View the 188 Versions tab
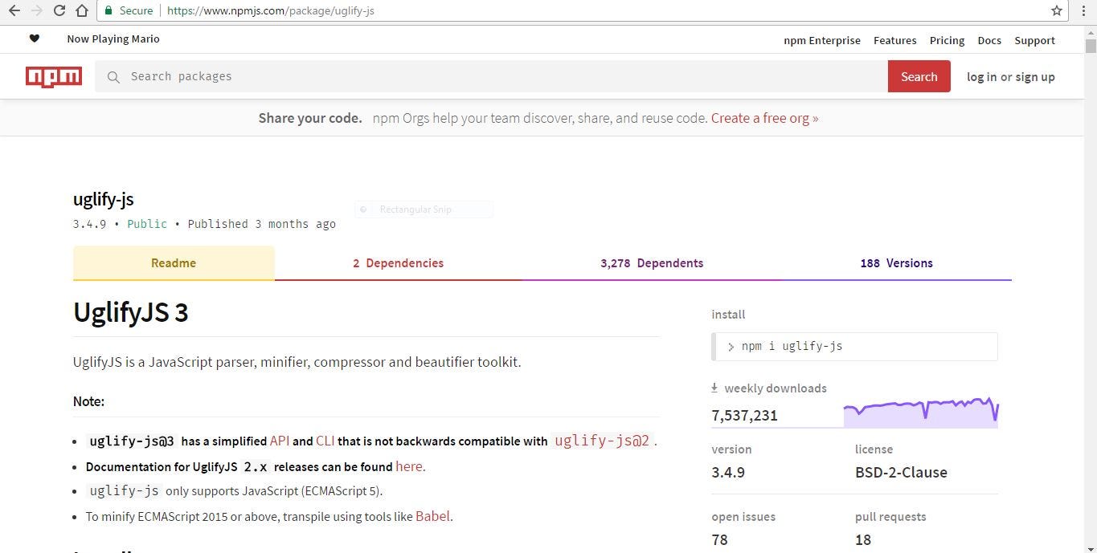 coord(896,262)
